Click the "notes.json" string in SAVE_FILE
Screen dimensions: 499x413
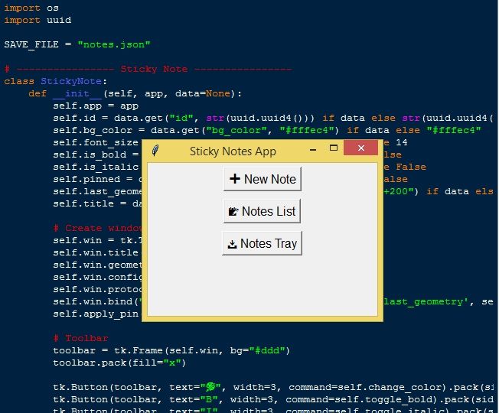pos(113,44)
